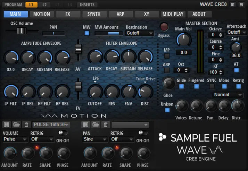248x171 pixels.
Task: Click the Unison Detune knob
Action: (196, 106)
